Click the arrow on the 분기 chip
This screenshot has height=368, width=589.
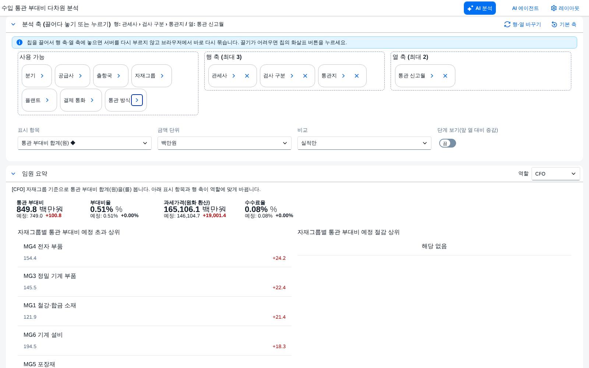(42, 76)
